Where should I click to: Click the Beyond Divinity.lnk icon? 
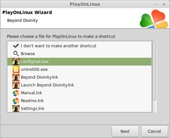pyautogui.click(x=16, y=77)
